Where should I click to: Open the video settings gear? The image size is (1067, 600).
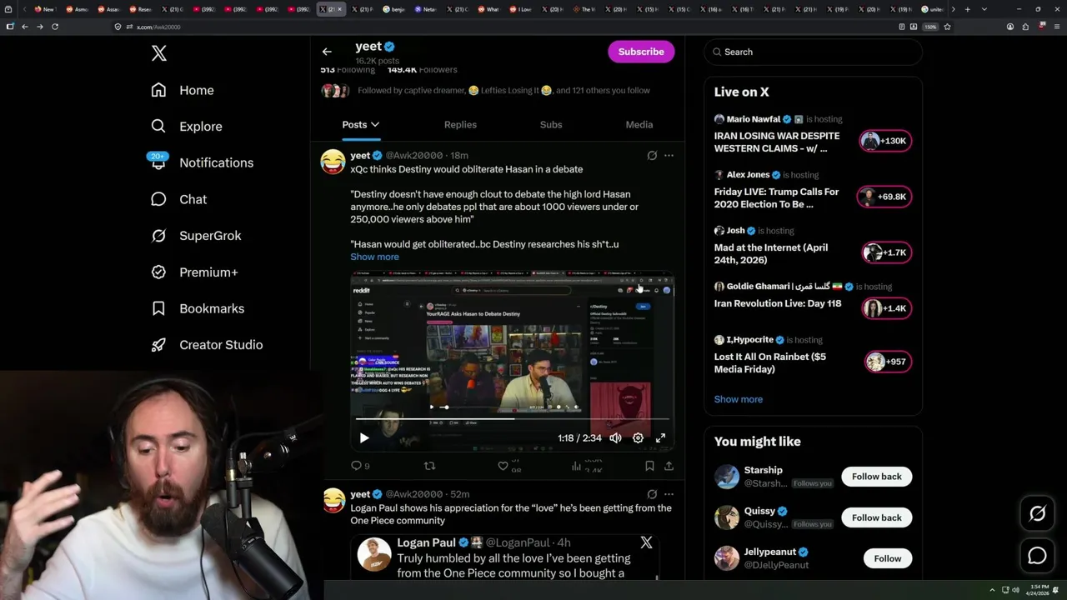click(x=638, y=437)
